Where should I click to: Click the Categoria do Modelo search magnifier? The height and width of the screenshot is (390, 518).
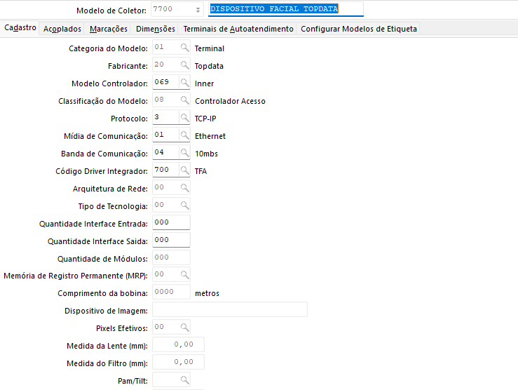pyautogui.click(x=184, y=48)
